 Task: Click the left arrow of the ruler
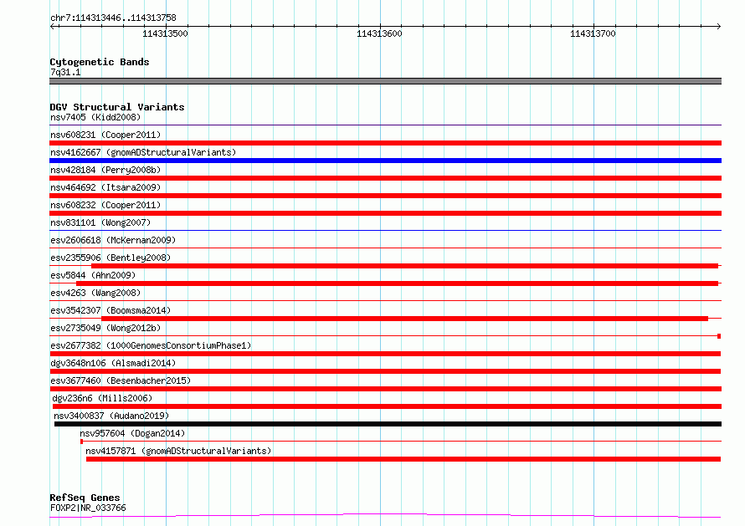(53, 26)
